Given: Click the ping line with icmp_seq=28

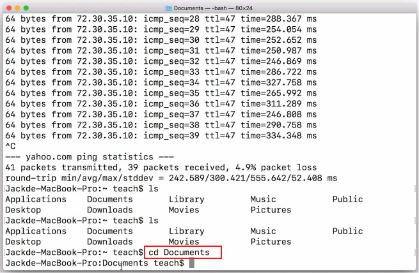Looking at the screenshot, I should pos(161,19).
